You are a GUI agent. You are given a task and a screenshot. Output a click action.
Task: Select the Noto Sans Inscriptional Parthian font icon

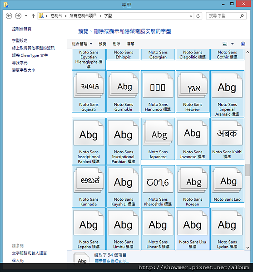(x=123, y=133)
